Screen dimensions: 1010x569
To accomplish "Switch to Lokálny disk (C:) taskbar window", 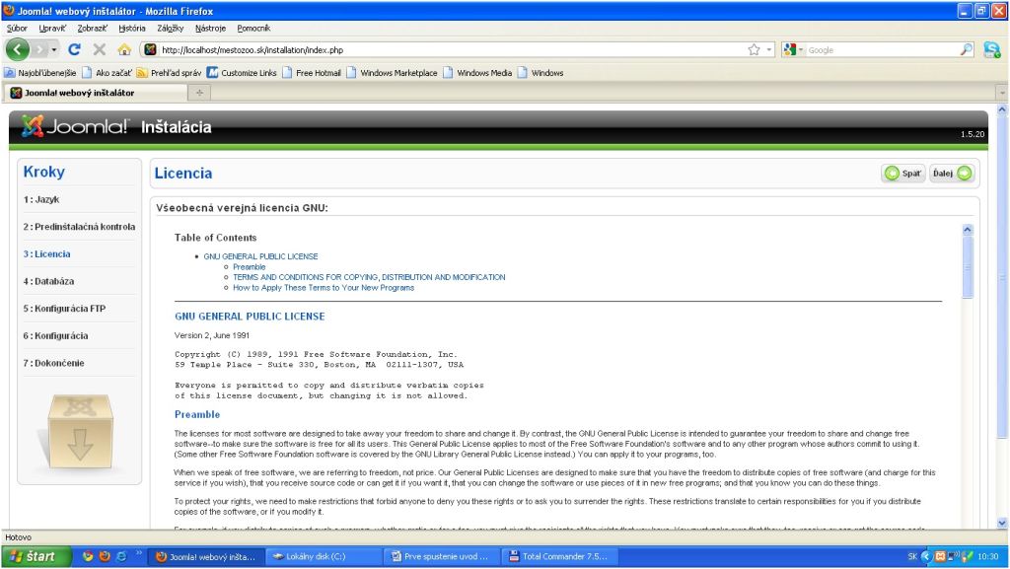I will click(324, 556).
